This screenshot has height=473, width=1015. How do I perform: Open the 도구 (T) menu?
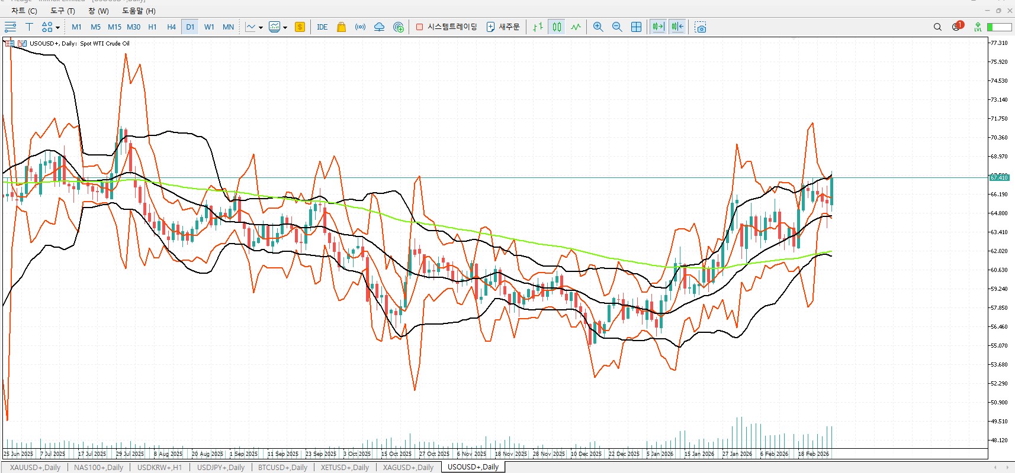click(x=63, y=11)
